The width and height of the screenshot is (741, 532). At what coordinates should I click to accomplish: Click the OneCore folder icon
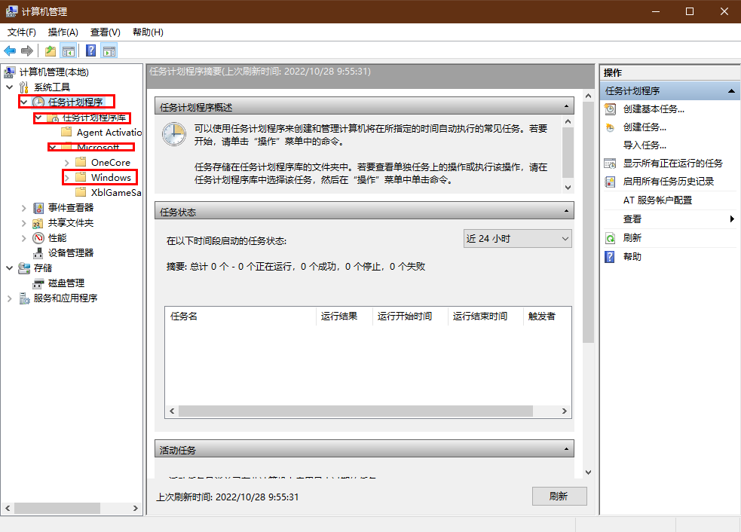(81, 162)
